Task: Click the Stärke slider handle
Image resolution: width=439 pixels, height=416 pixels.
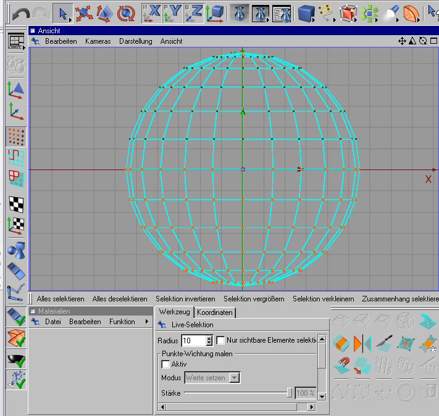Action: tap(290, 393)
